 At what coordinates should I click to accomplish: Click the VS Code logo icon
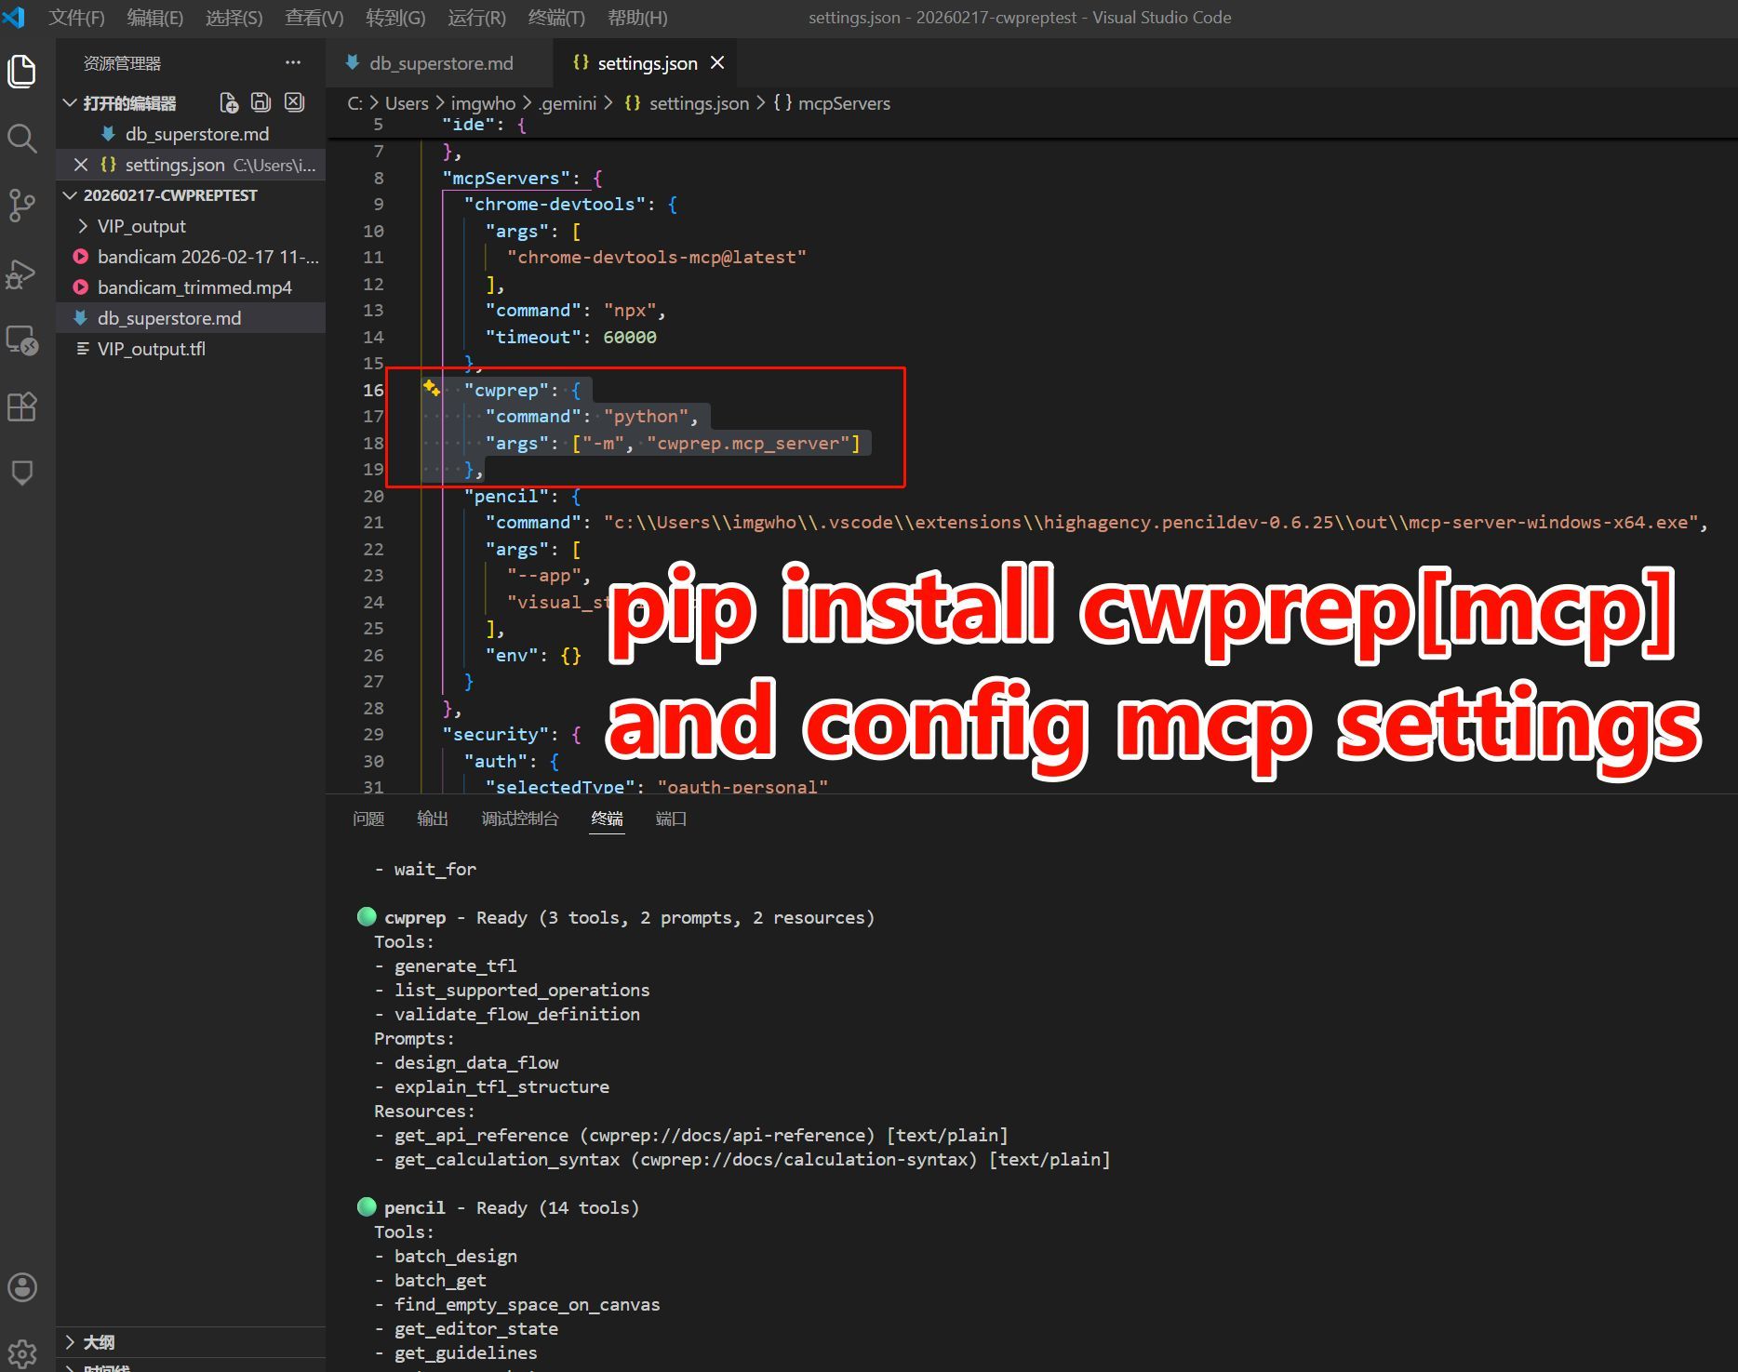(x=14, y=17)
